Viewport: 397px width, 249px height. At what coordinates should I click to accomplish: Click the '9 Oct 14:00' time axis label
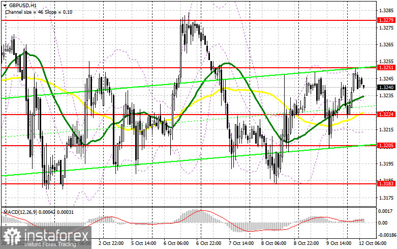coord(339,243)
